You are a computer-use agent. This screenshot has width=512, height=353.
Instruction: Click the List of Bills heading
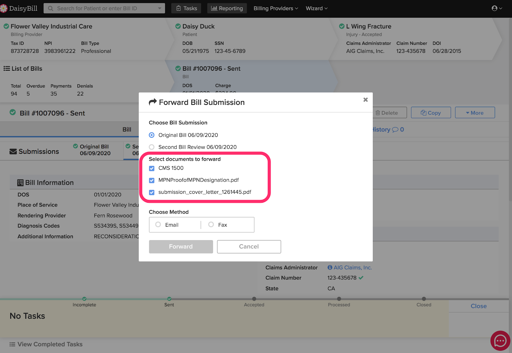click(x=27, y=68)
